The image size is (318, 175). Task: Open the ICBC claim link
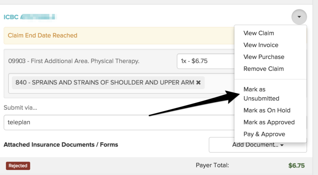point(30,17)
